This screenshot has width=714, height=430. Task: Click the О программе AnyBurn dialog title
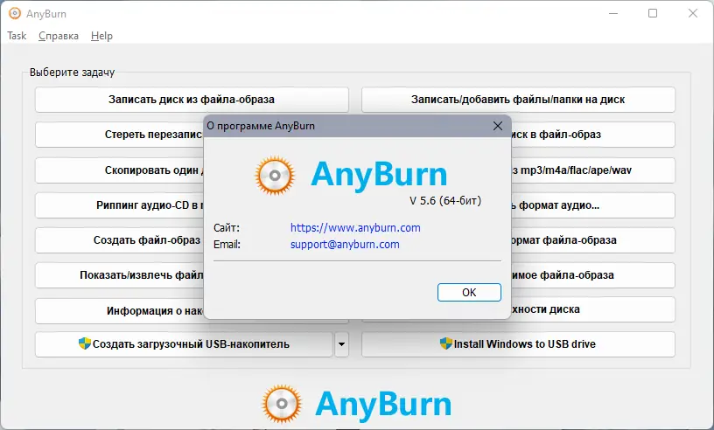[261, 126]
